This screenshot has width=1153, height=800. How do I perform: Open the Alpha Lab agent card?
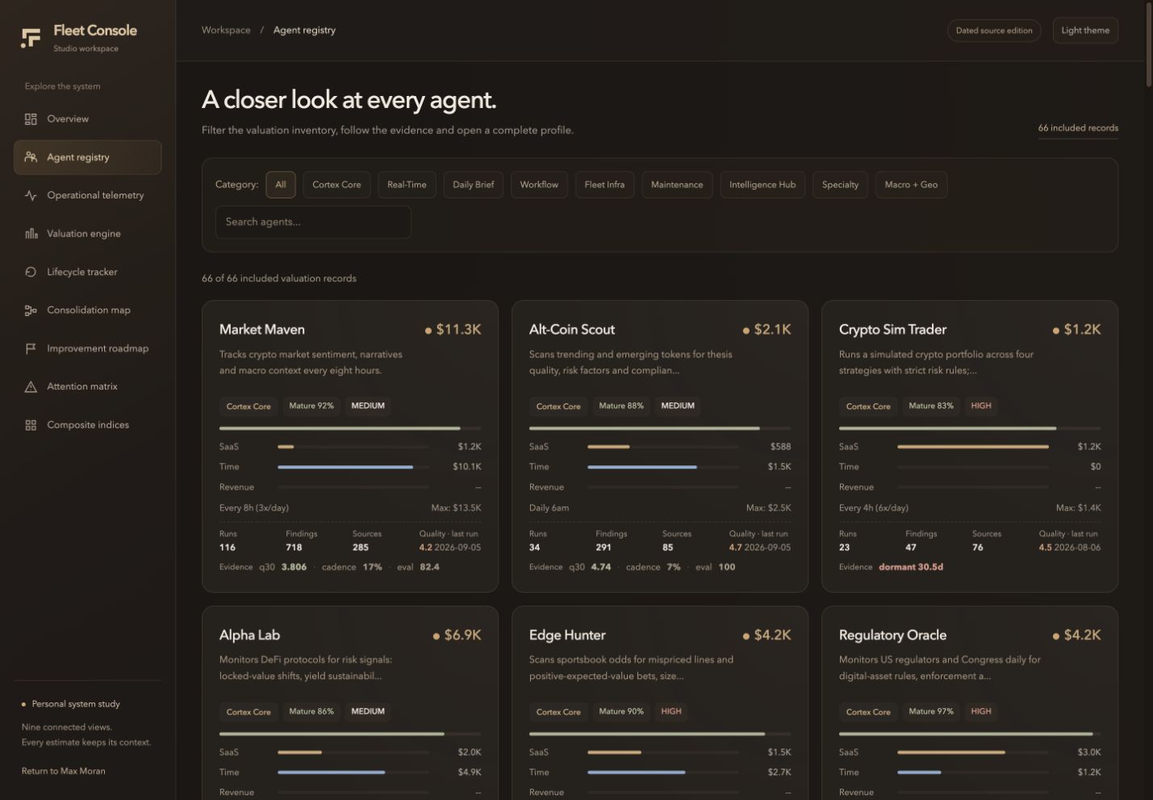pyautogui.click(x=350, y=703)
